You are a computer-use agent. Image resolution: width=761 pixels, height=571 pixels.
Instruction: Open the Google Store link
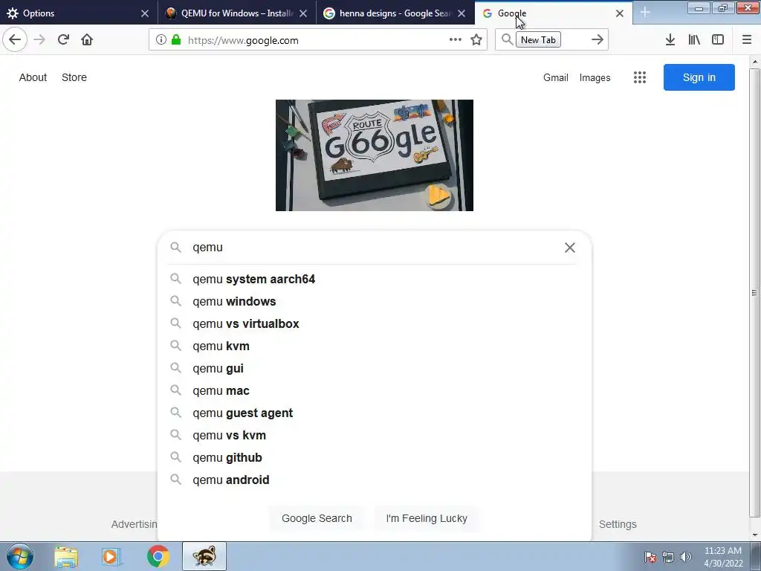pos(74,77)
